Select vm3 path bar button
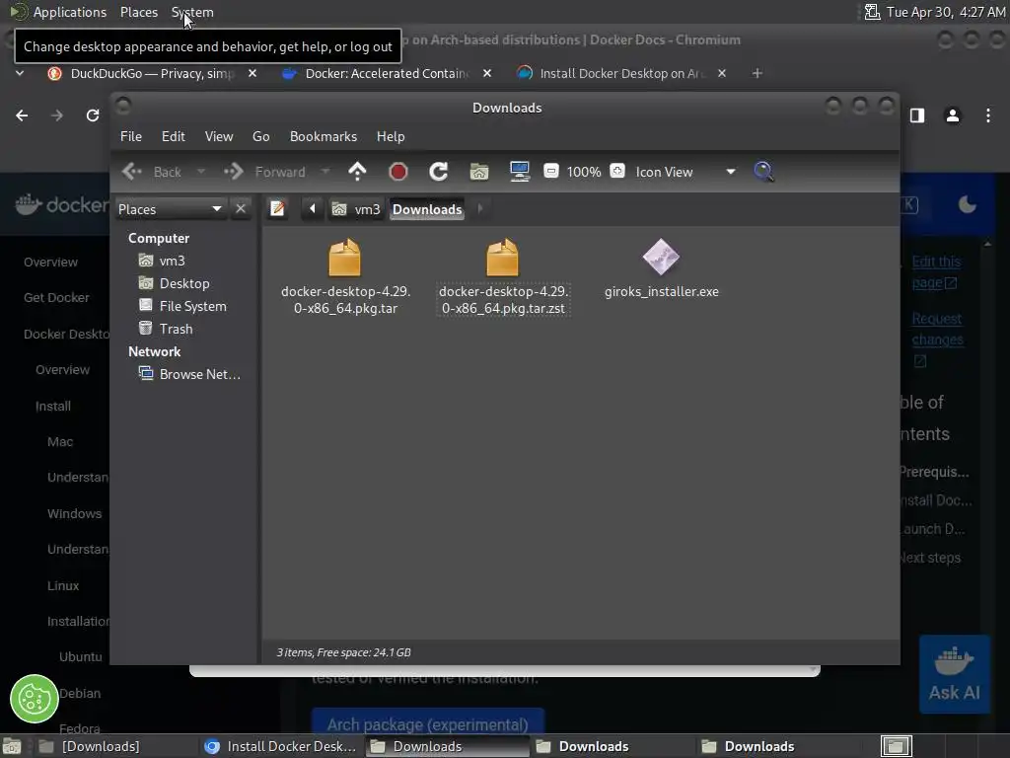Image resolution: width=1010 pixels, height=758 pixels. pyautogui.click(x=356, y=209)
